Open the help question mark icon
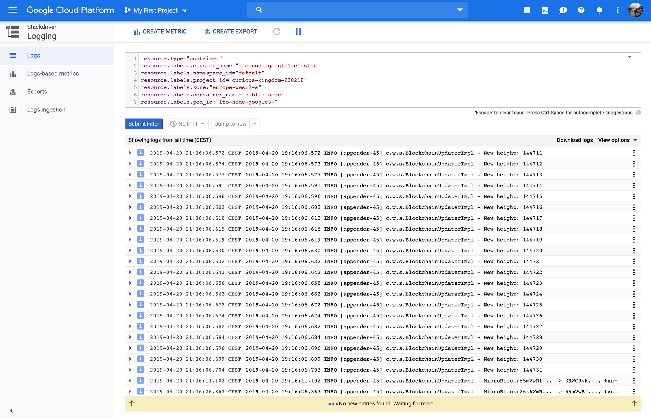The image size is (651, 419). [581, 10]
